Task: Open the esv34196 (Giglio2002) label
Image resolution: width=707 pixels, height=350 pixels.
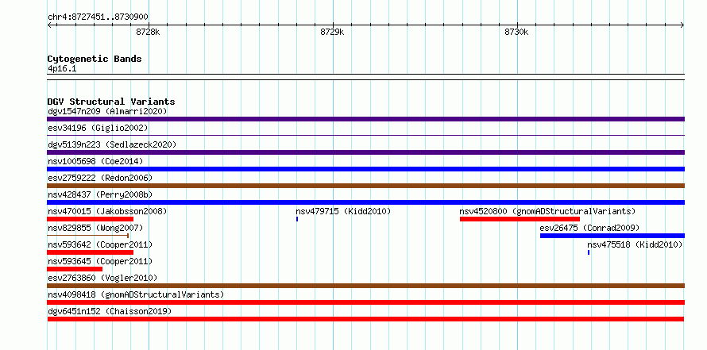Action: click(98, 128)
